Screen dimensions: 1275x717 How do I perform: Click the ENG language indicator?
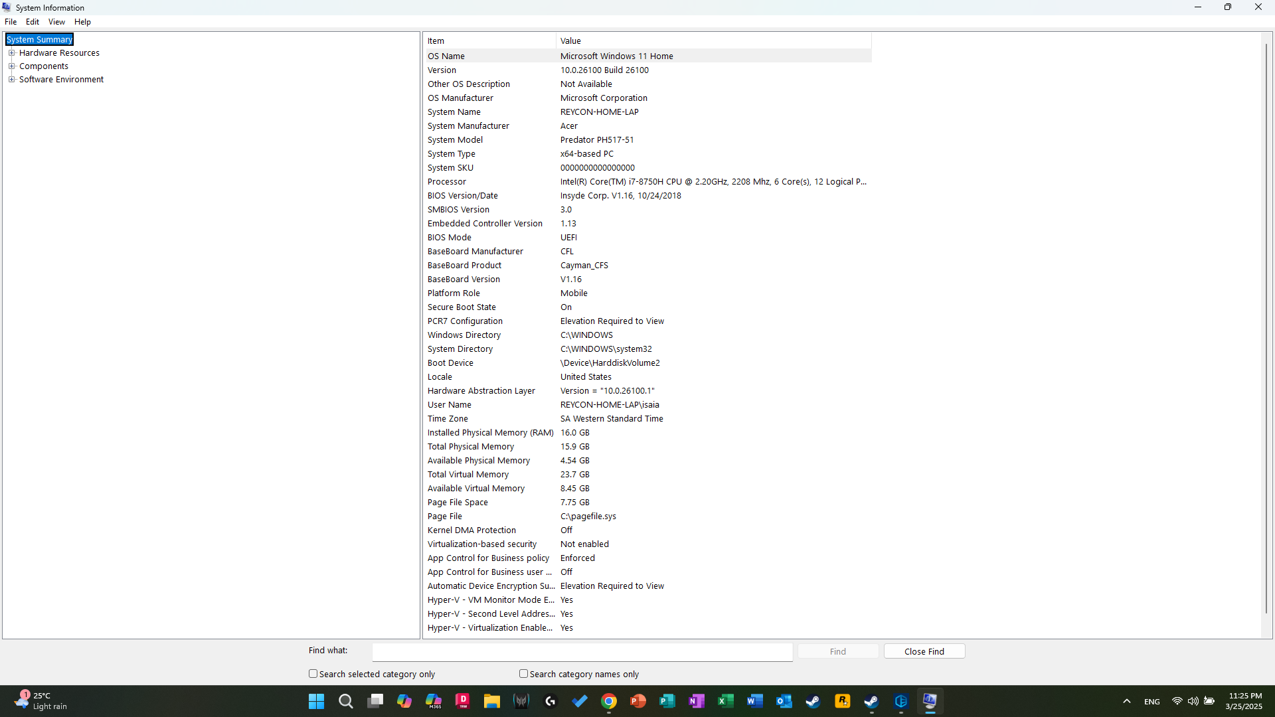coord(1152,702)
